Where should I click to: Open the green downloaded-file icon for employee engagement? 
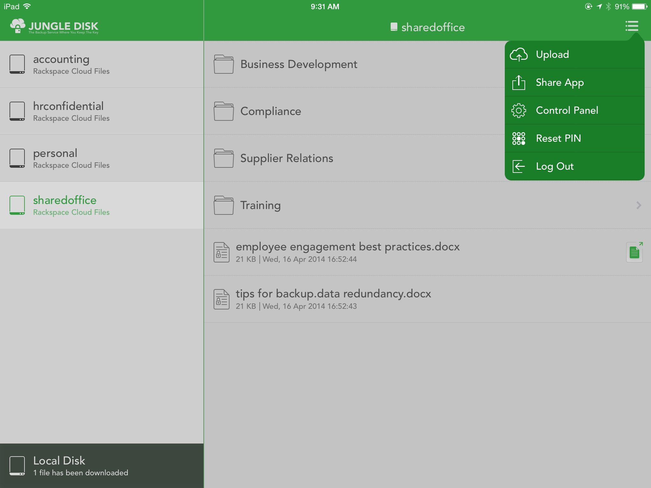coord(634,252)
